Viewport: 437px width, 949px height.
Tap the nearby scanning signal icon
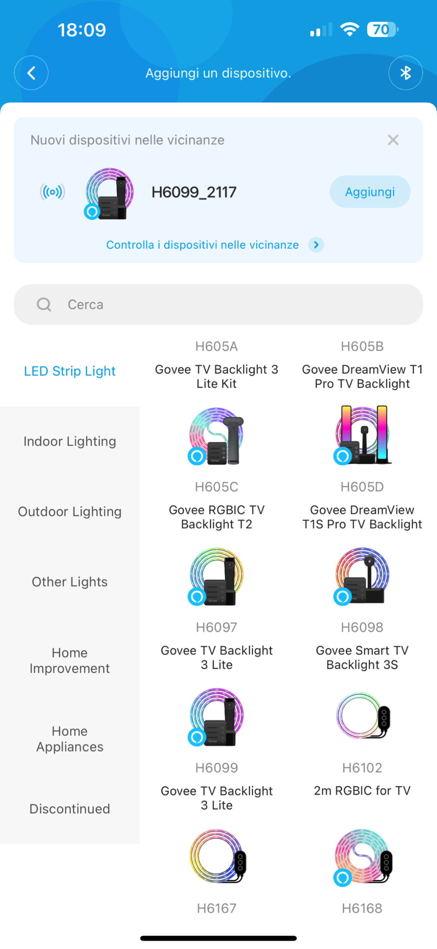(52, 192)
